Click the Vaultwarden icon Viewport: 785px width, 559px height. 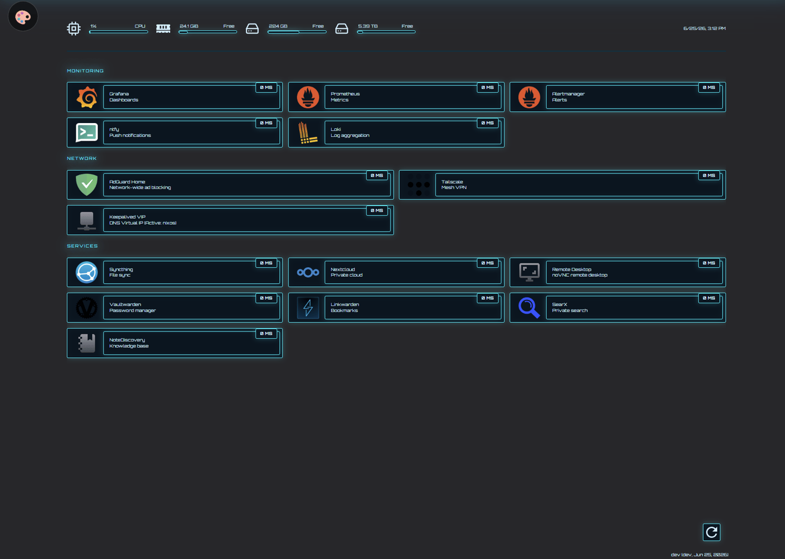coord(87,307)
